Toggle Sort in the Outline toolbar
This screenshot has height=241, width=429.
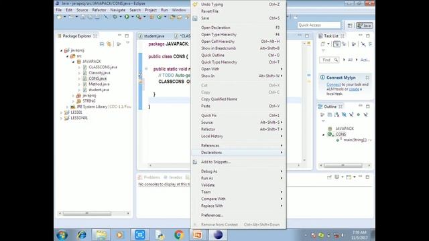click(336, 114)
